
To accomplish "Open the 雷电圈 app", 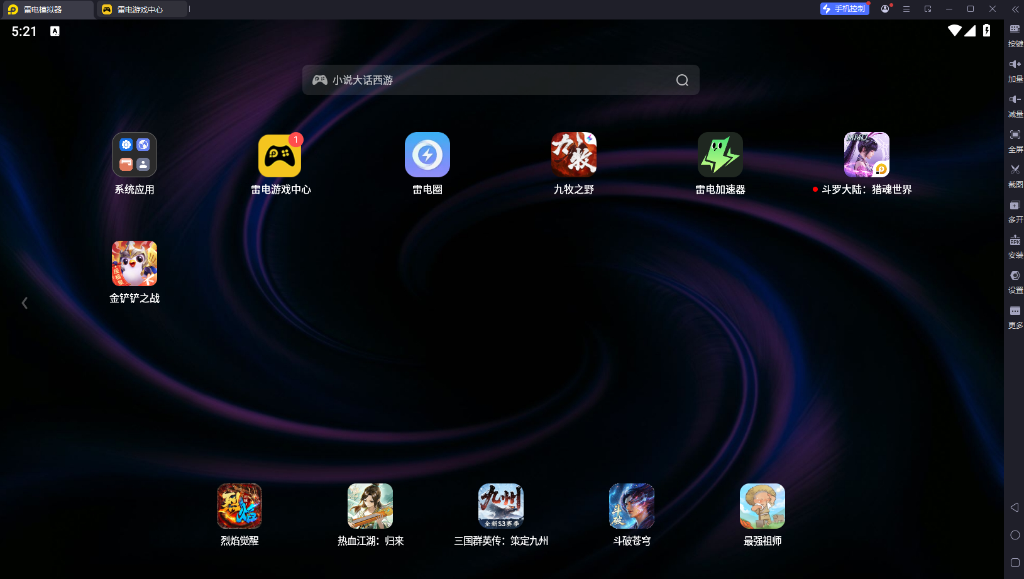I will coord(427,155).
